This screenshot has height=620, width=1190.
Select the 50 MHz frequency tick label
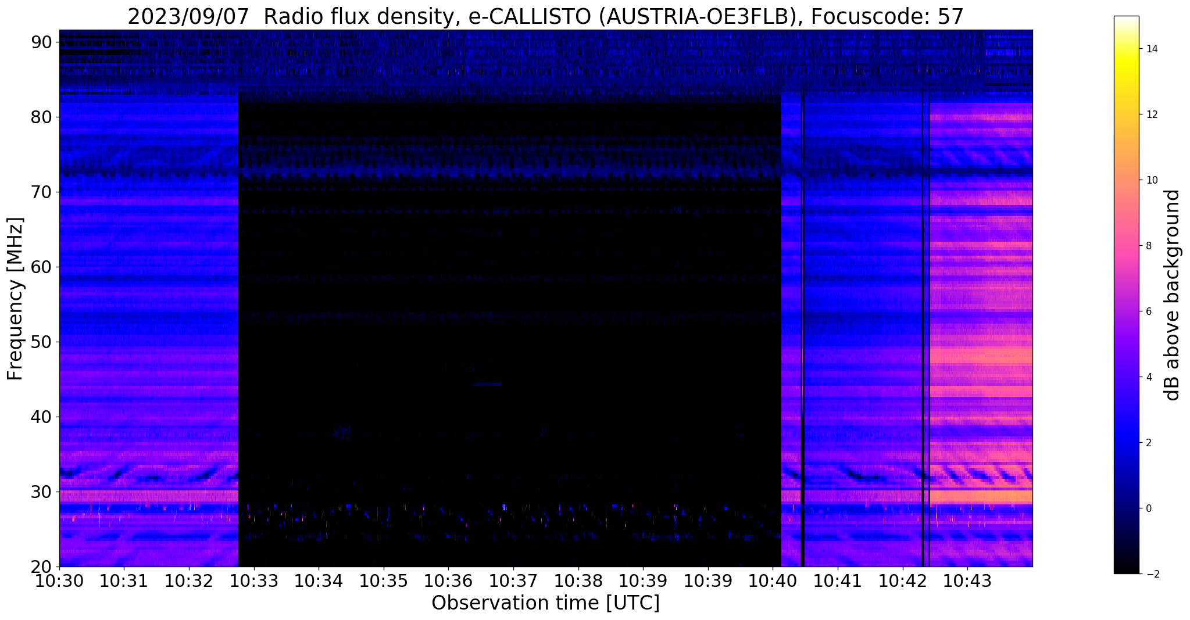[x=42, y=342]
